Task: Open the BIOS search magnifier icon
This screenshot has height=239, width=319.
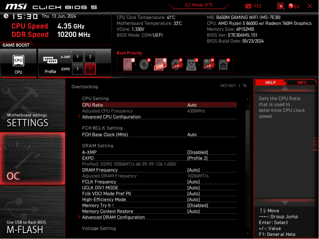Action: click(281, 6)
